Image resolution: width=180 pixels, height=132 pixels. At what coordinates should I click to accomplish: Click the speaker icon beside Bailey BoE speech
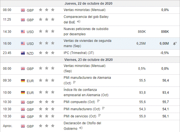tap(79, 22)
